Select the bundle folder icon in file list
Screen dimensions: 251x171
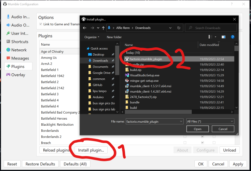click(127, 102)
